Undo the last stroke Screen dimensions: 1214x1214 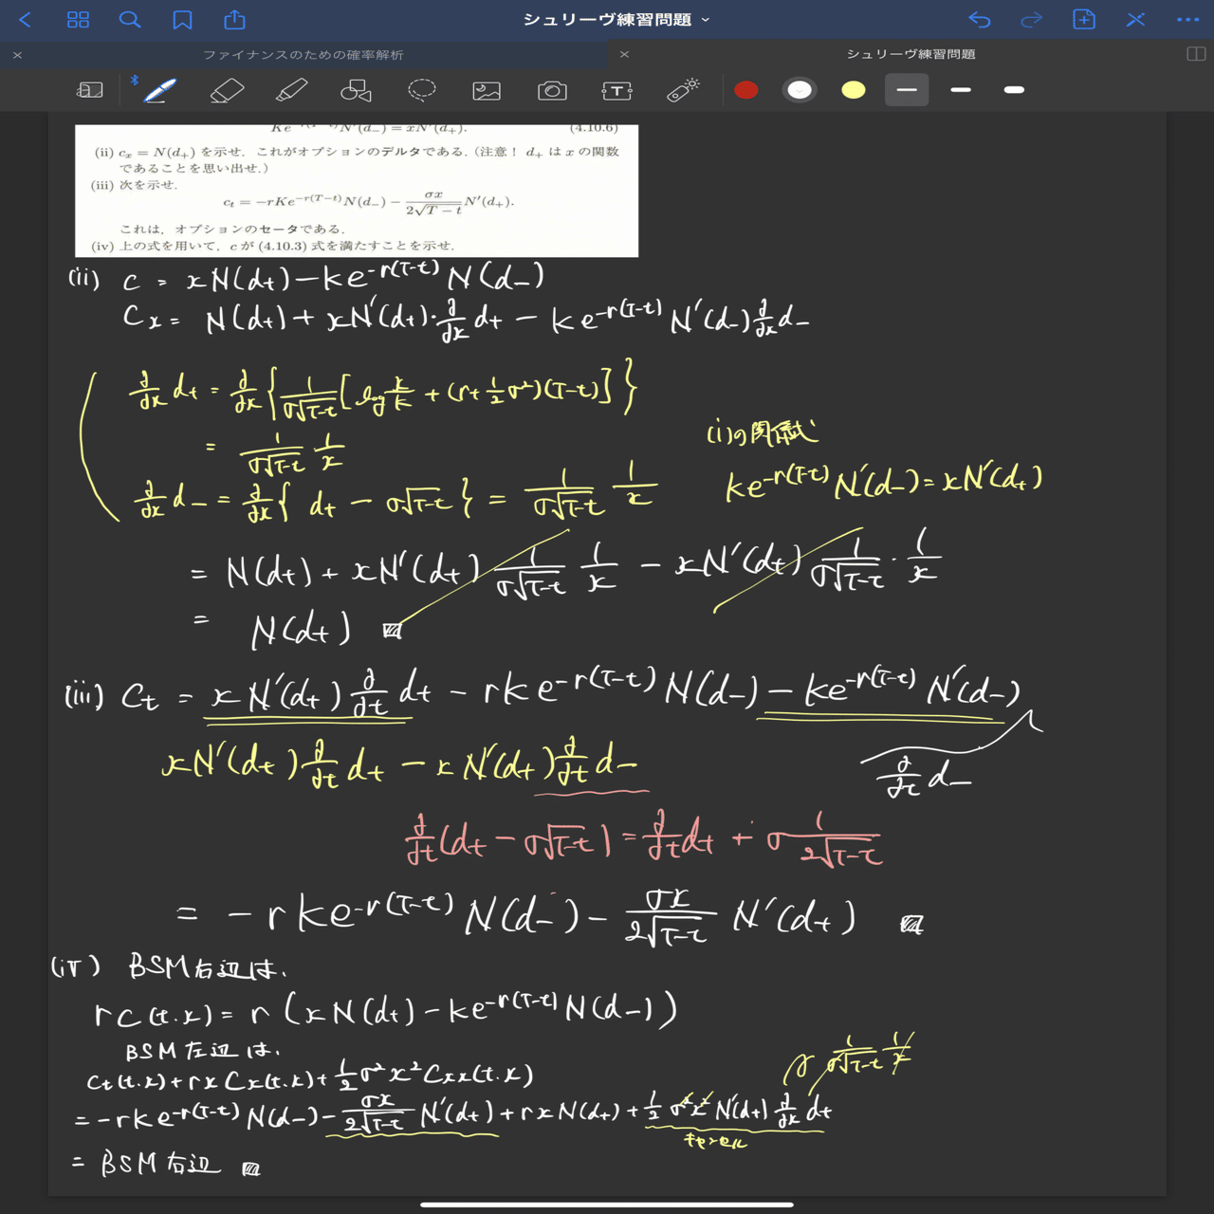(980, 19)
